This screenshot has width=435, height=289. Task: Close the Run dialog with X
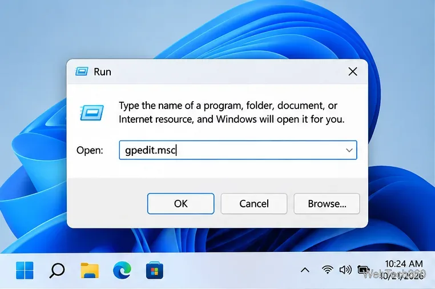tap(353, 71)
